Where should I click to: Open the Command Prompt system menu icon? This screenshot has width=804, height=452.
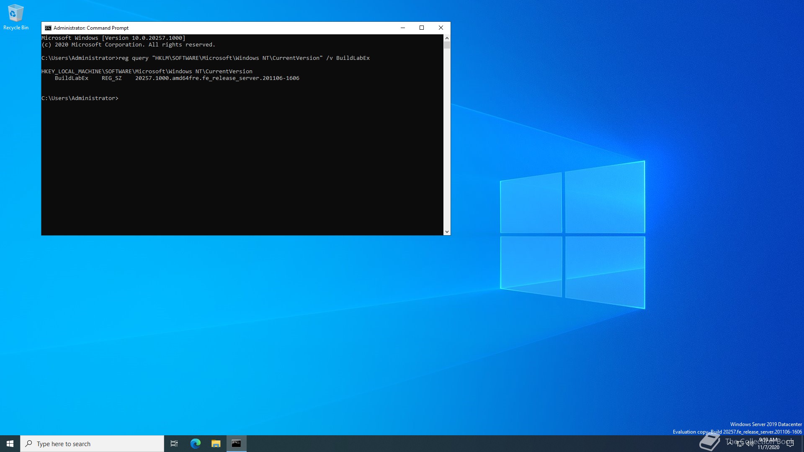point(48,28)
